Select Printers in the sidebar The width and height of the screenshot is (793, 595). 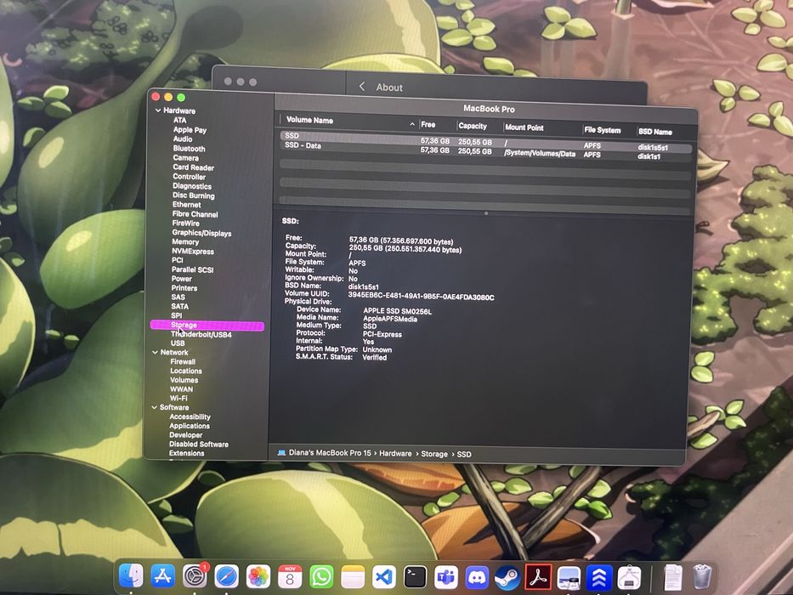184,288
